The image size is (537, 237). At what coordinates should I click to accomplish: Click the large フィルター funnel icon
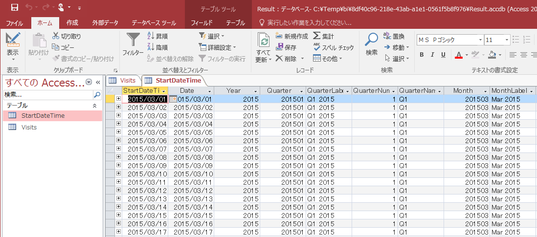click(x=133, y=40)
